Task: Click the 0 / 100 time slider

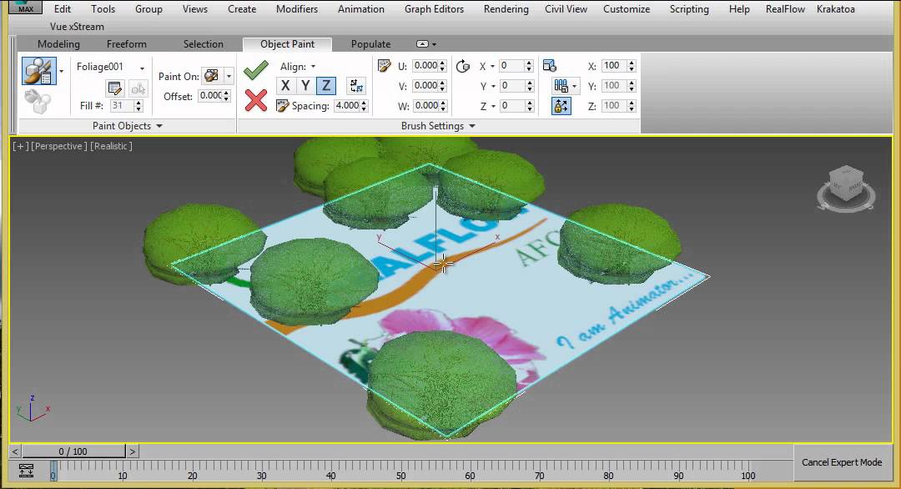Action: click(x=73, y=451)
